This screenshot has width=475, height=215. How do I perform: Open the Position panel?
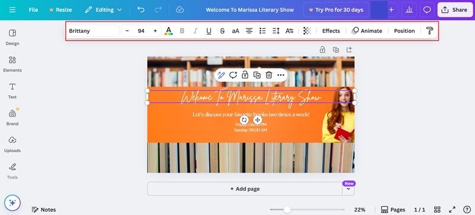click(404, 31)
